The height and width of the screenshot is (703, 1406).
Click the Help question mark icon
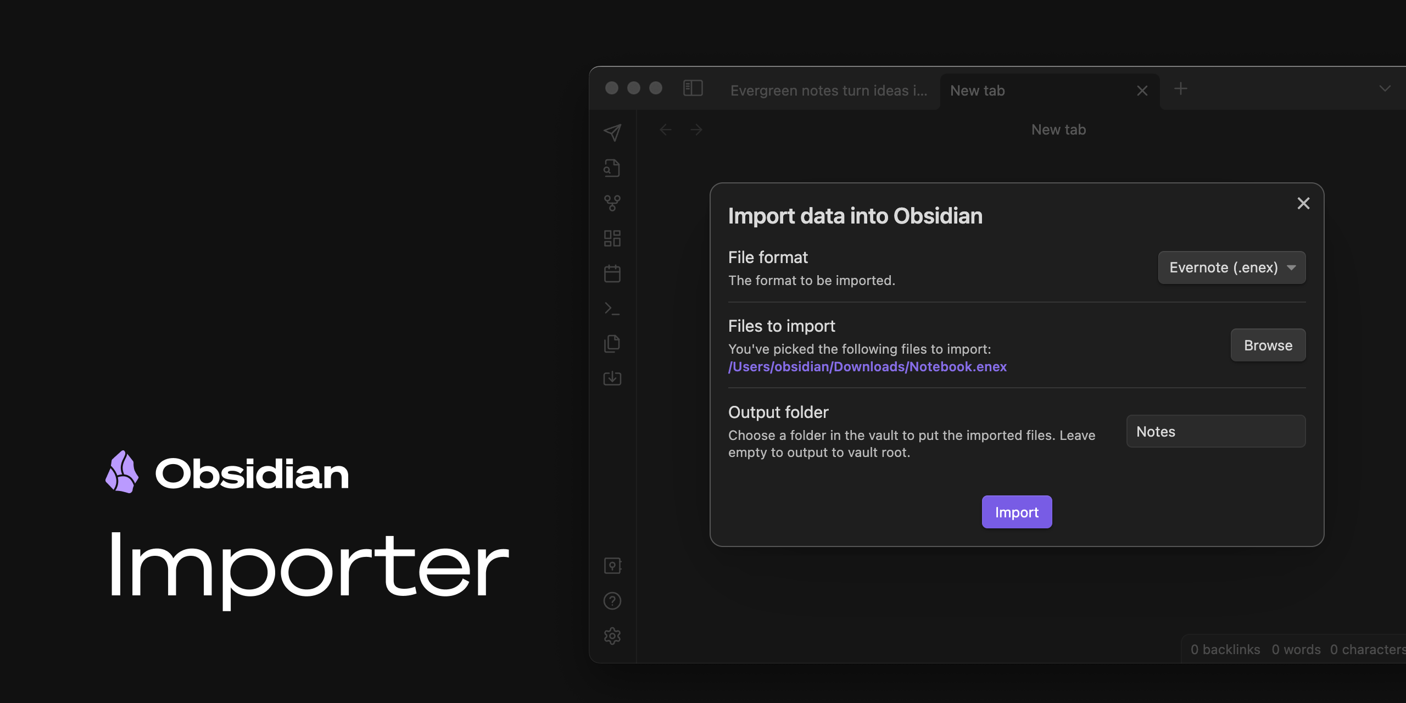612,600
